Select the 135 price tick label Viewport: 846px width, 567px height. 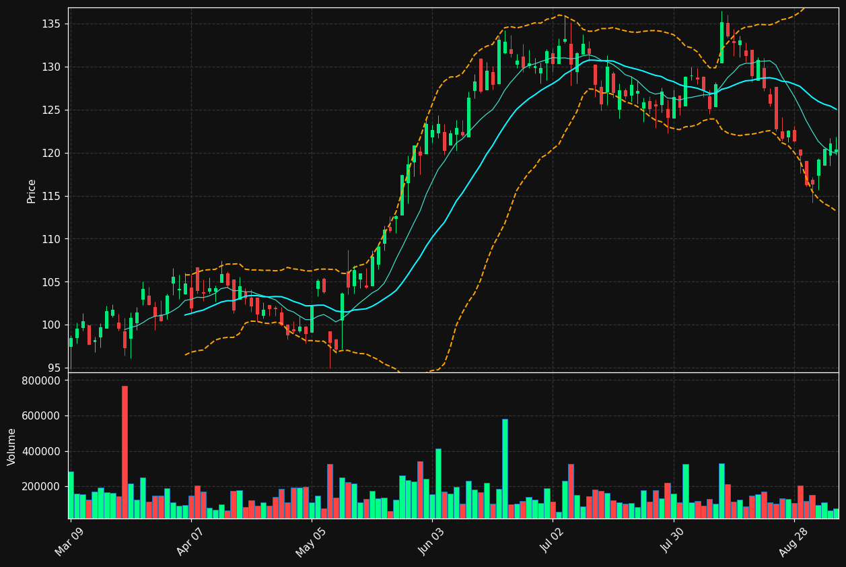(x=51, y=24)
